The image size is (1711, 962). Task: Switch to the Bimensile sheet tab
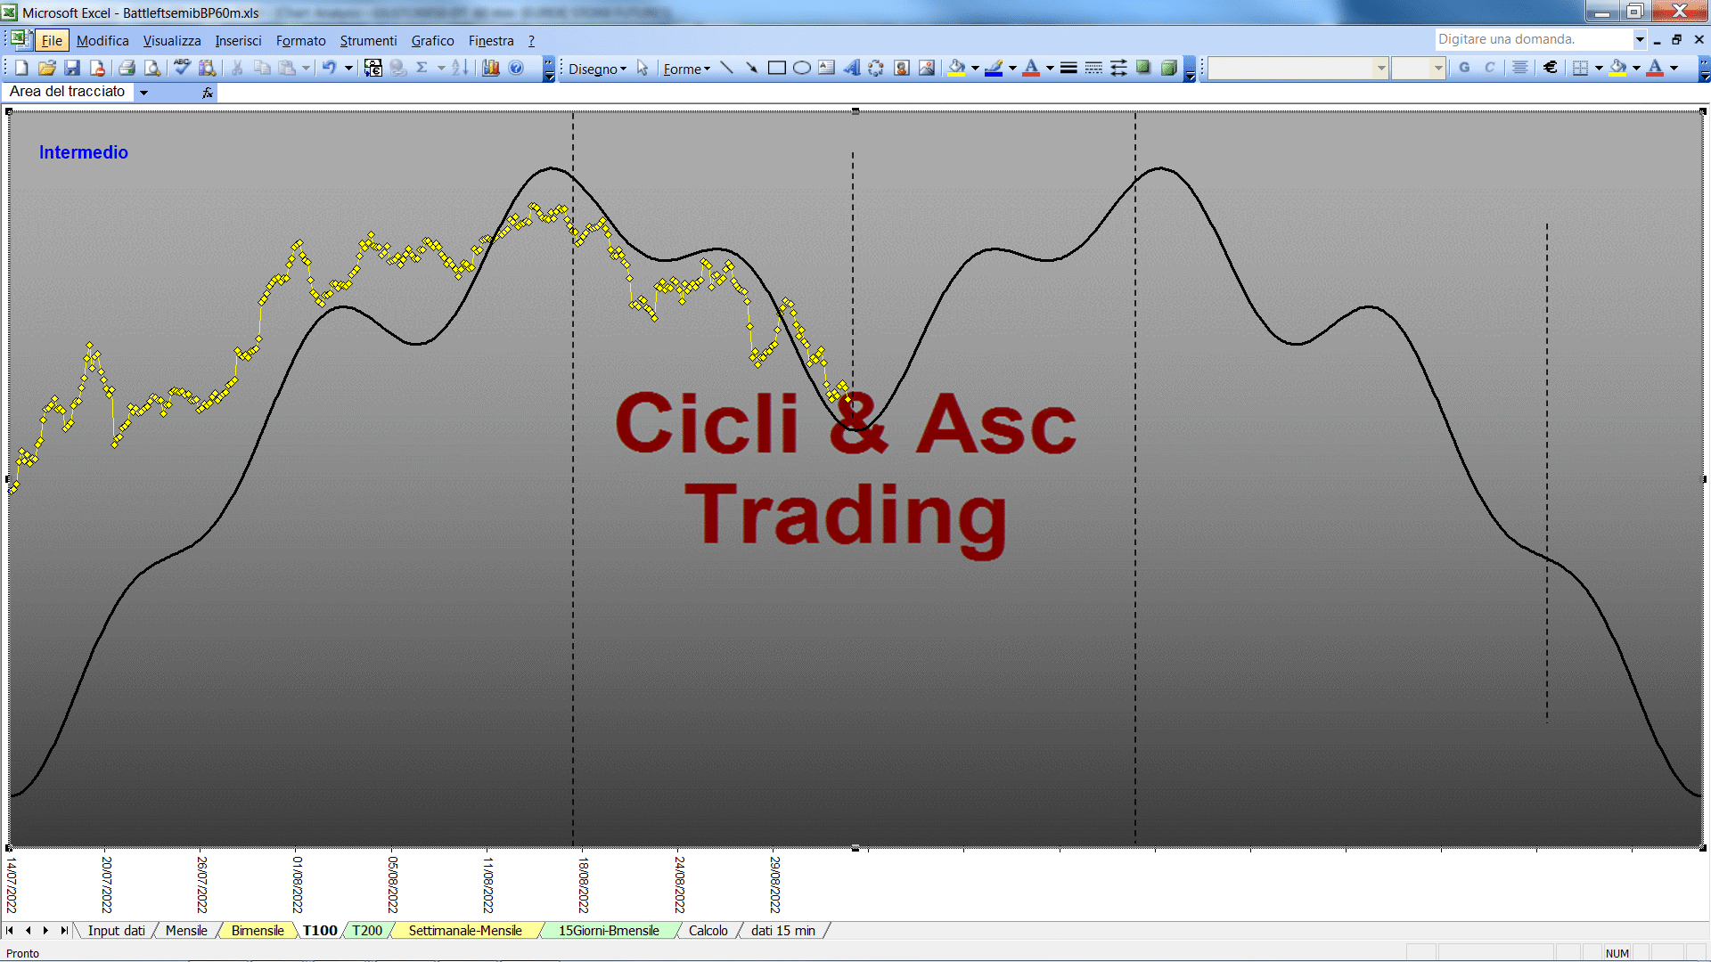[x=258, y=930]
